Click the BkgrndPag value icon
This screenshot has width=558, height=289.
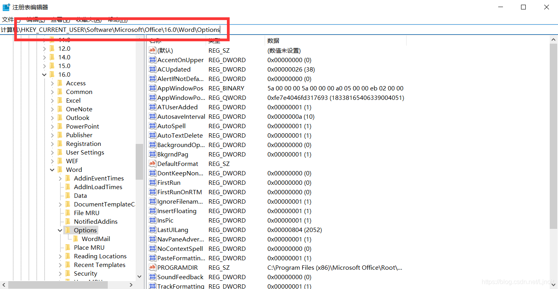pos(153,154)
